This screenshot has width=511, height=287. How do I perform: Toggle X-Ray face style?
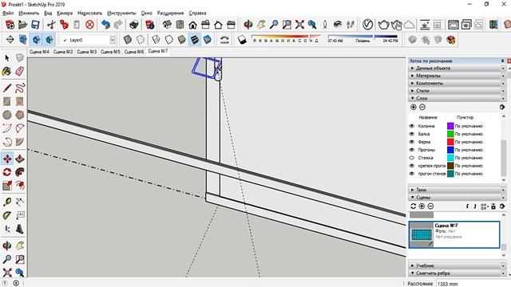tap(128, 40)
